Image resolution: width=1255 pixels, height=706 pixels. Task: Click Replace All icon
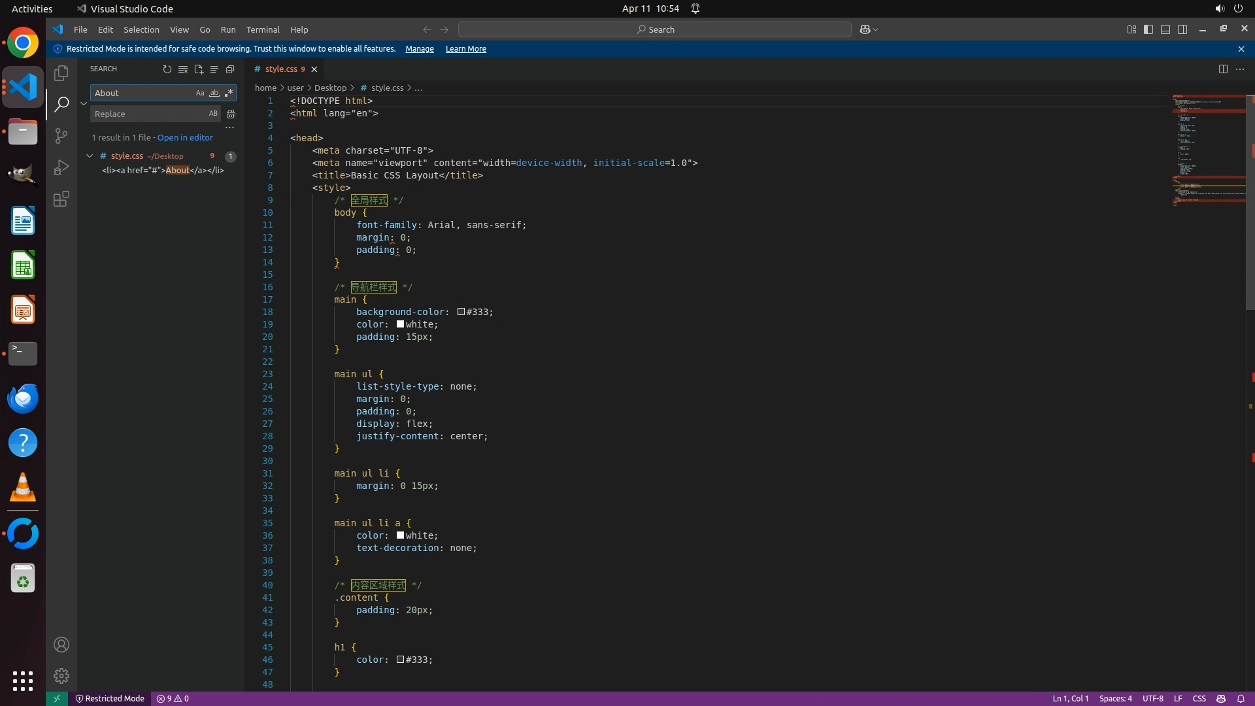click(231, 114)
